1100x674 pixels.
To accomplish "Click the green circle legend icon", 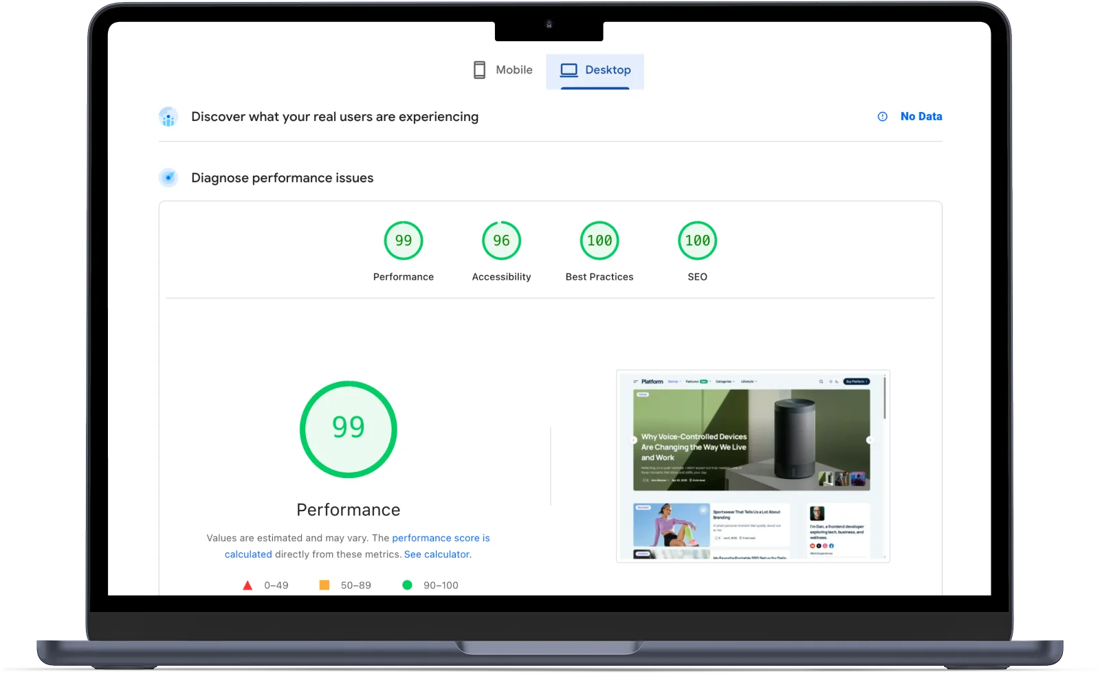I will pyautogui.click(x=407, y=585).
